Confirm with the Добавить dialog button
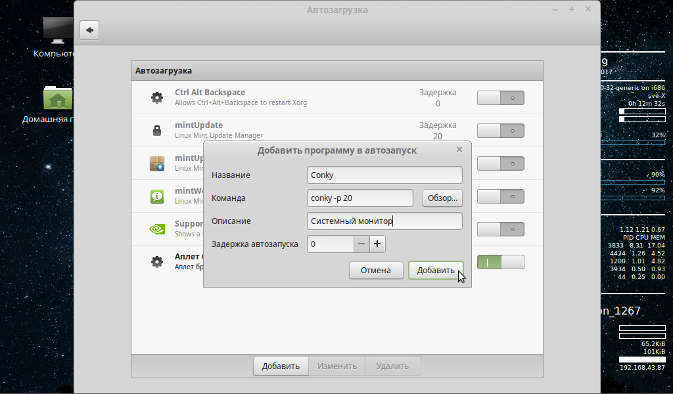This screenshot has width=673, height=394. coord(436,270)
